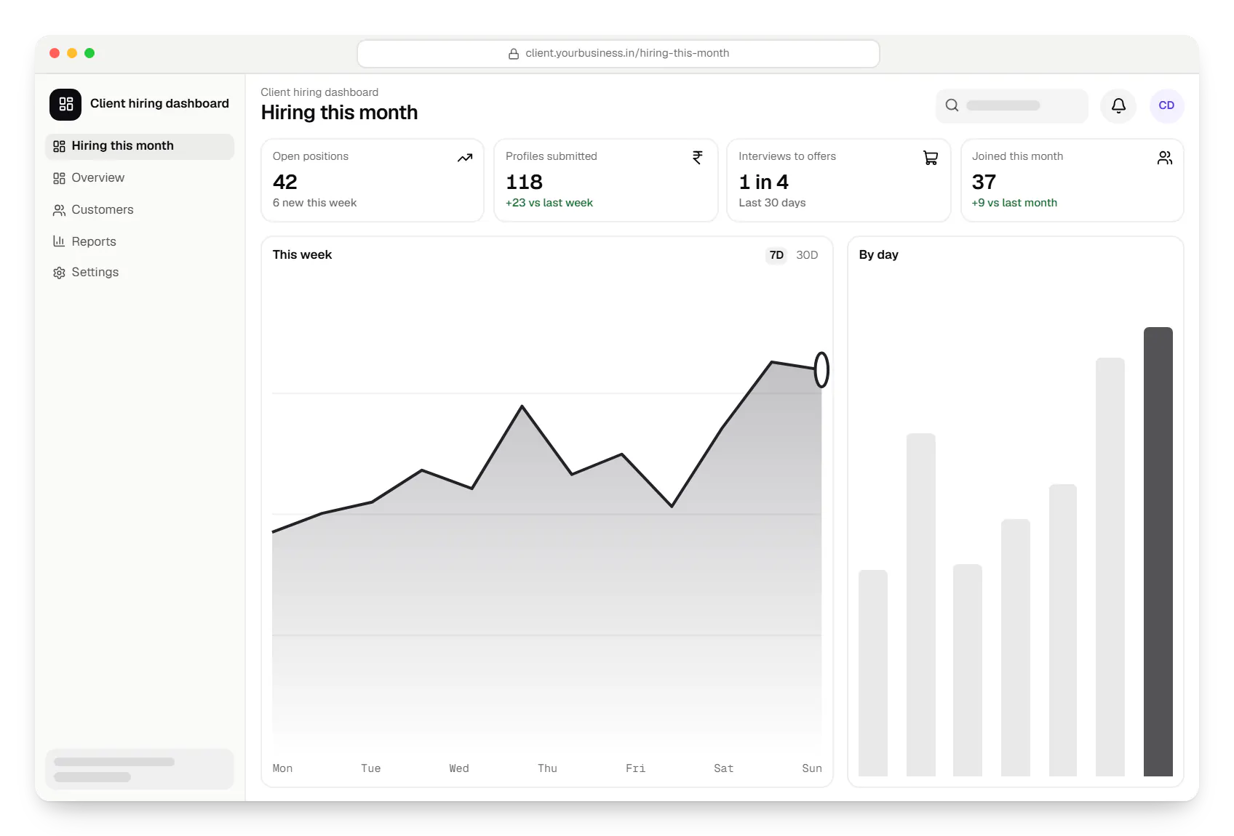Click the notification bell icon
The width and height of the screenshot is (1234, 836).
[x=1118, y=105]
